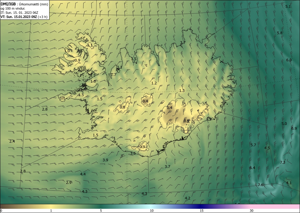Click the 3.5 value on the map
Image resolution: width=300 pixels, height=213 pixels.
(x=133, y=59)
